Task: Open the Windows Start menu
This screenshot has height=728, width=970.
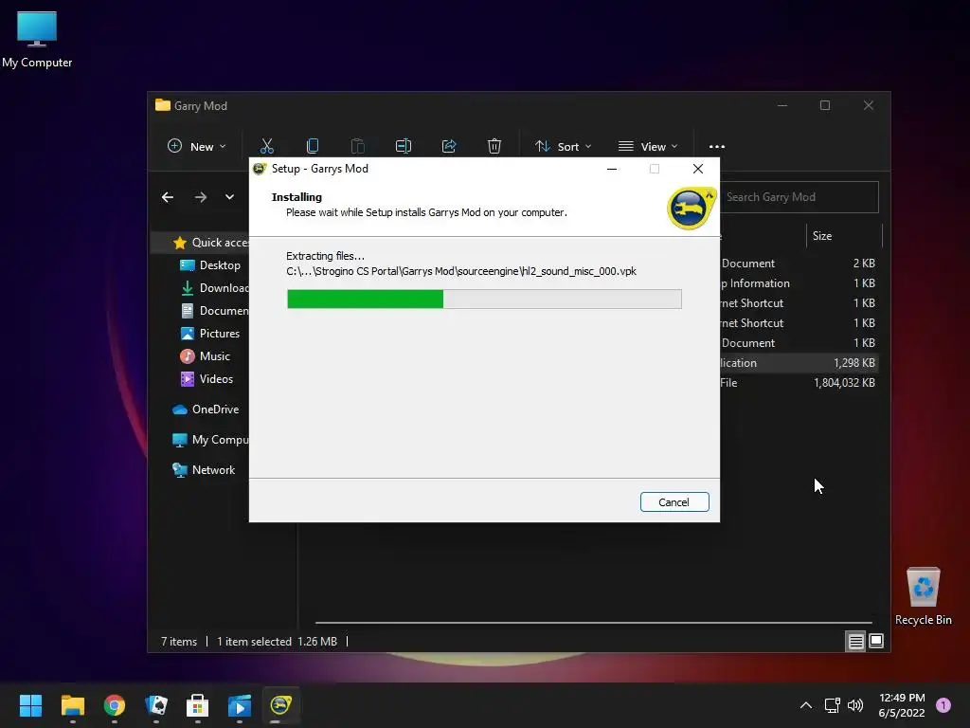Action: [30, 705]
